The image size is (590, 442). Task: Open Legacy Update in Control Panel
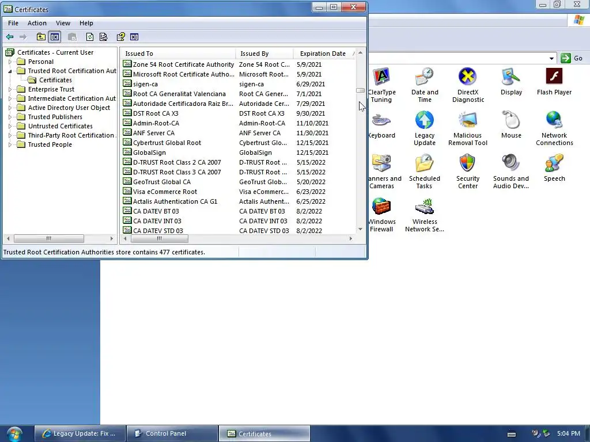(x=425, y=128)
